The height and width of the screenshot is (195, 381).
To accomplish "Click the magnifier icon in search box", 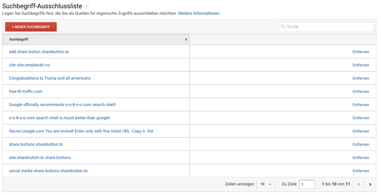I will pyautogui.click(x=283, y=27).
